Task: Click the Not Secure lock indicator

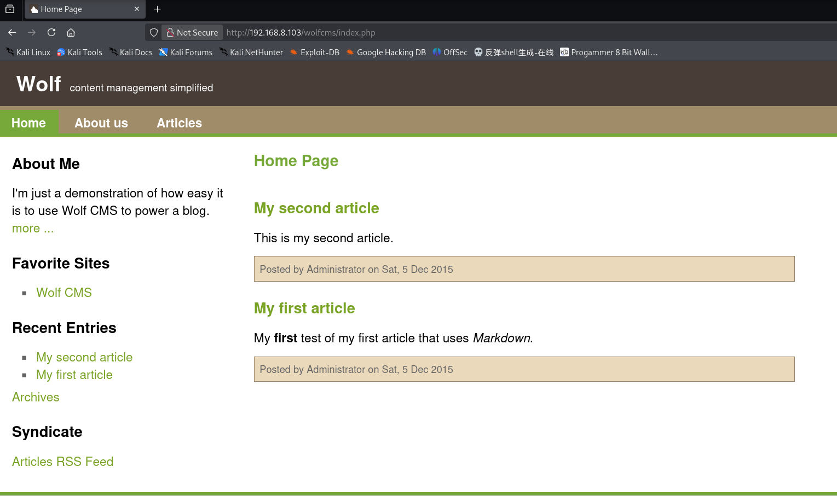Action: (x=192, y=32)
